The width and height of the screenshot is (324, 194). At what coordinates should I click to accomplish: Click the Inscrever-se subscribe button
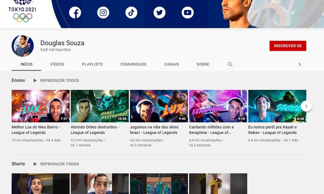click(288, 46)
